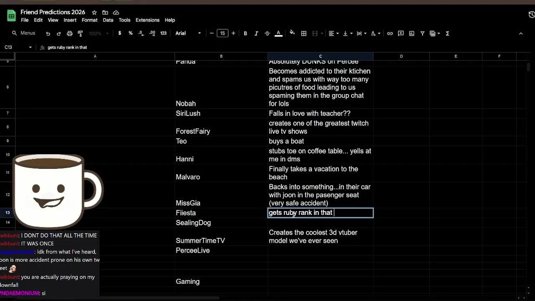Click the cell containing 'Gaming'
This screenshot has width=535, height=301.
pyautogui.click(x=221, y=281)
